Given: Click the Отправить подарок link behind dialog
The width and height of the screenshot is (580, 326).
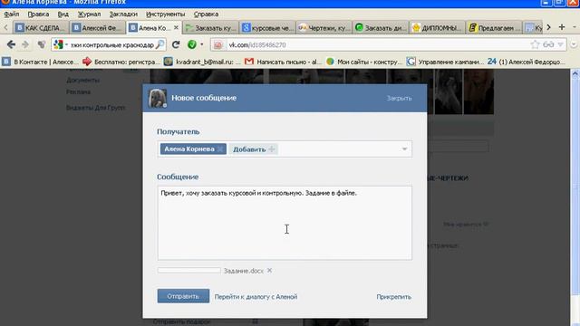Looking at the screenshot, I should 181,322.
